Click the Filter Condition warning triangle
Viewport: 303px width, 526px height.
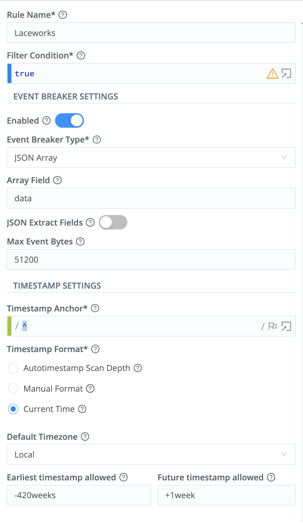click(272, 73)
